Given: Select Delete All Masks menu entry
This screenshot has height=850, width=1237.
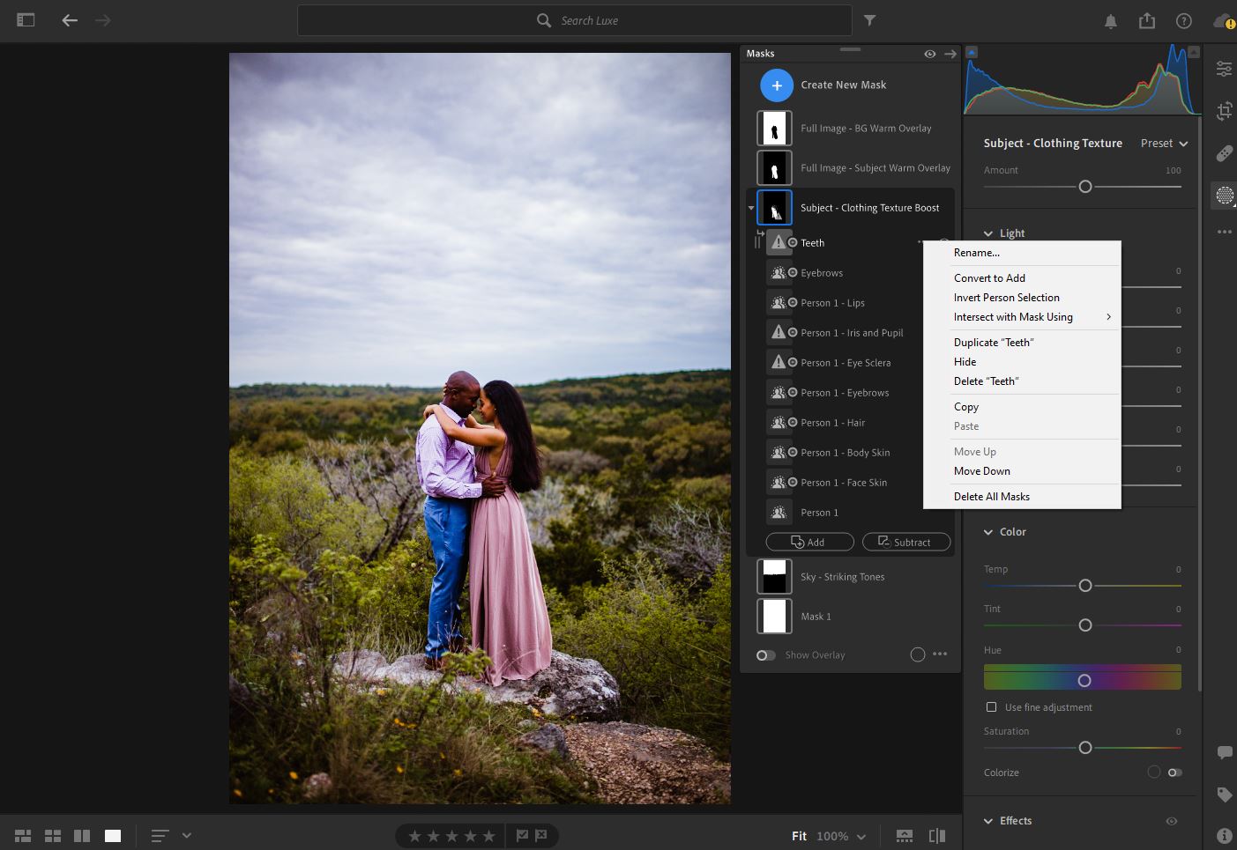Looking at the screenshot, I should coord(991,497).
